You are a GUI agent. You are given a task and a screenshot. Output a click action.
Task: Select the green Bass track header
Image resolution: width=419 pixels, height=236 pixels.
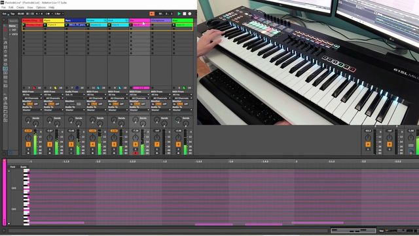point(183,20)
